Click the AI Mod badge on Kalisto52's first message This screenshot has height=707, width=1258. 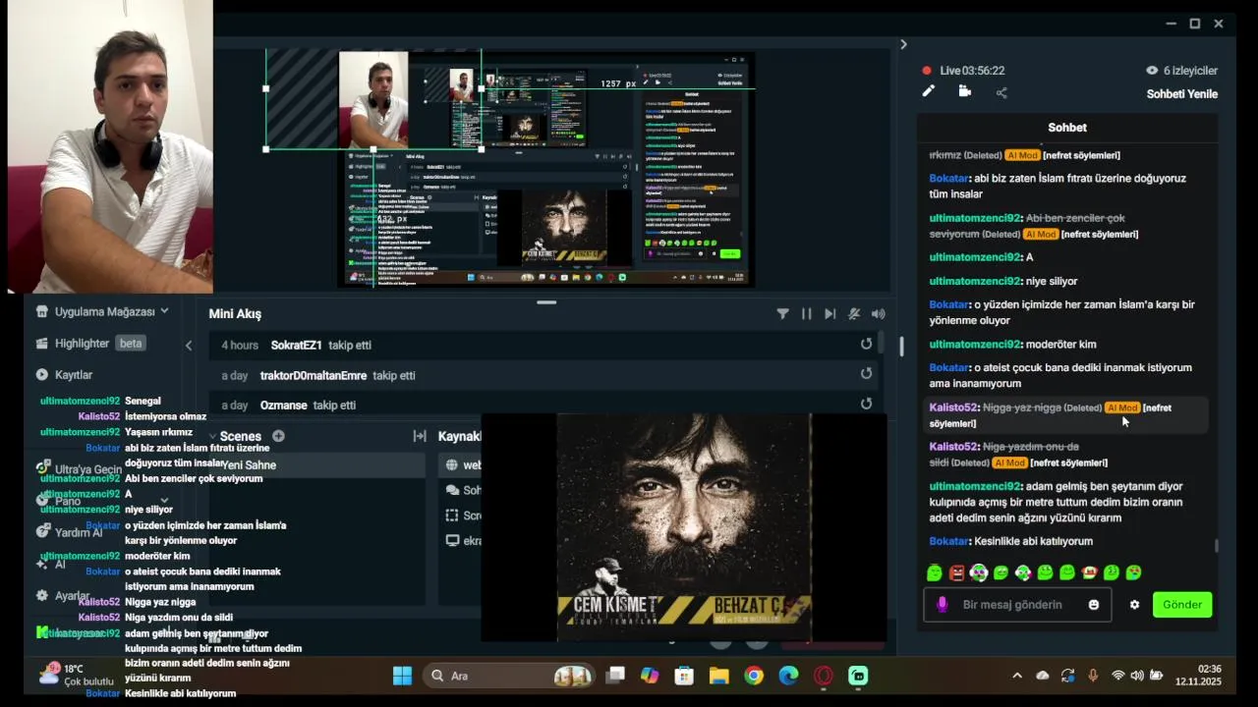[1121, 408]
